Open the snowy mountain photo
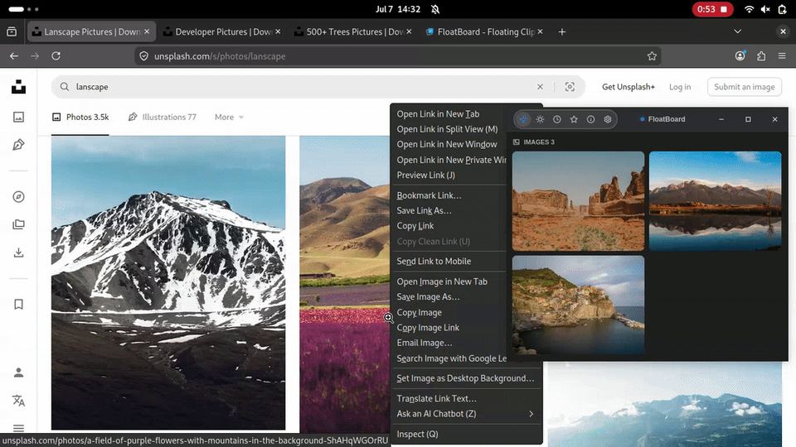Screen dimensions: 796x447 168,283
